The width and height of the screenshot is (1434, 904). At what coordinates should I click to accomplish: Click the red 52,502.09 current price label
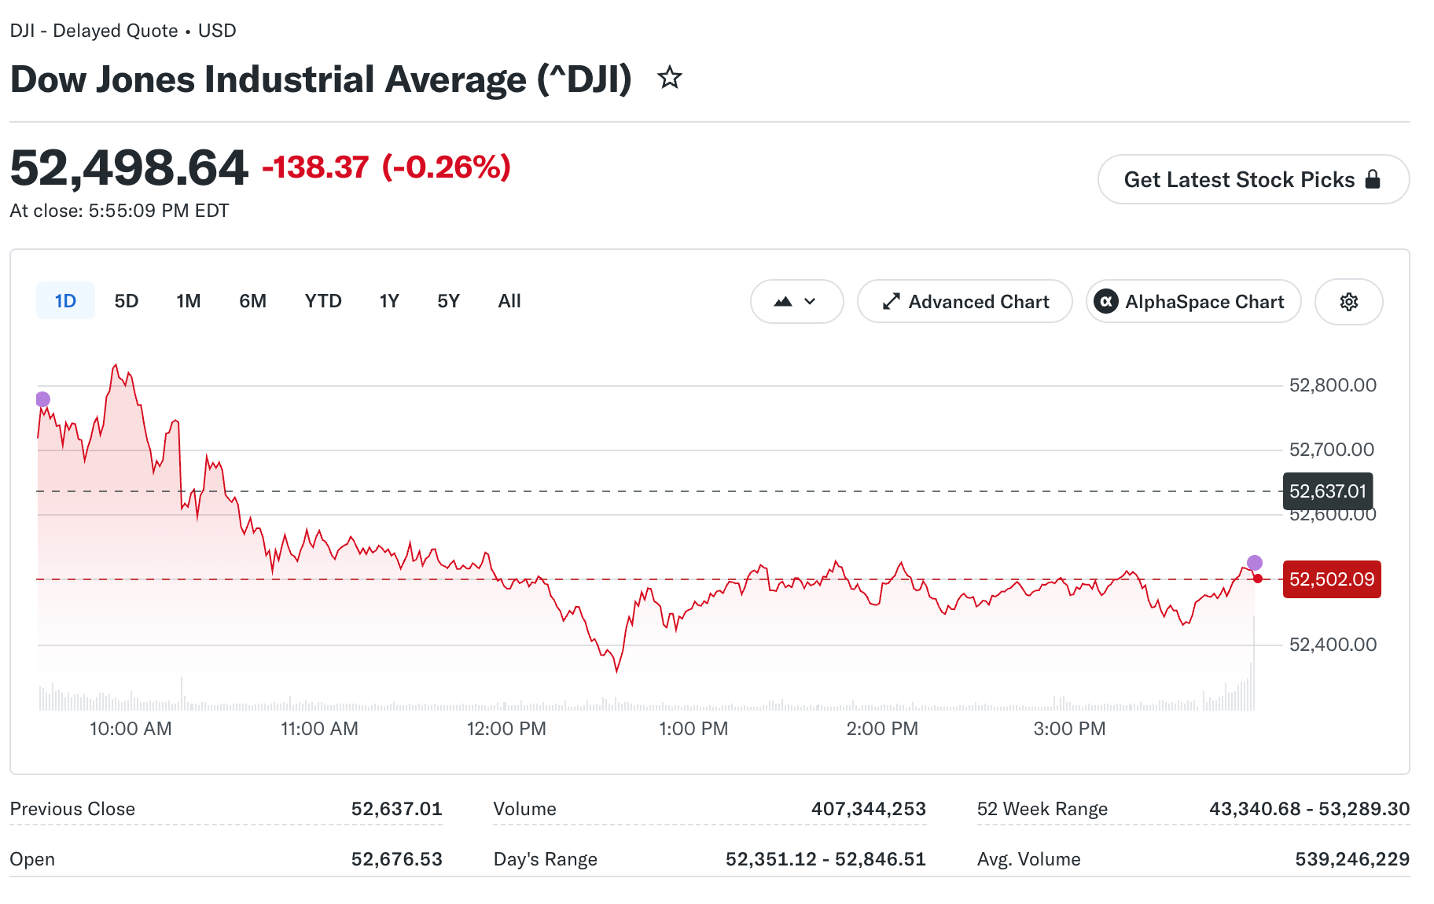1332,579
